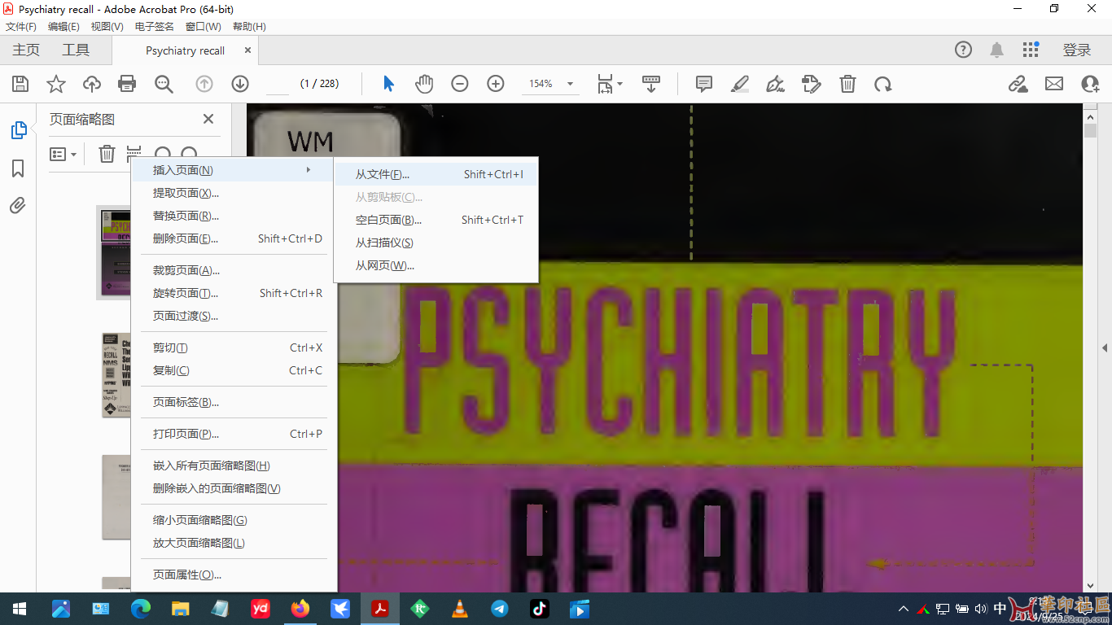Select 删除页面(E)... from context menu

pyautogui.click(x=234, y=238)
